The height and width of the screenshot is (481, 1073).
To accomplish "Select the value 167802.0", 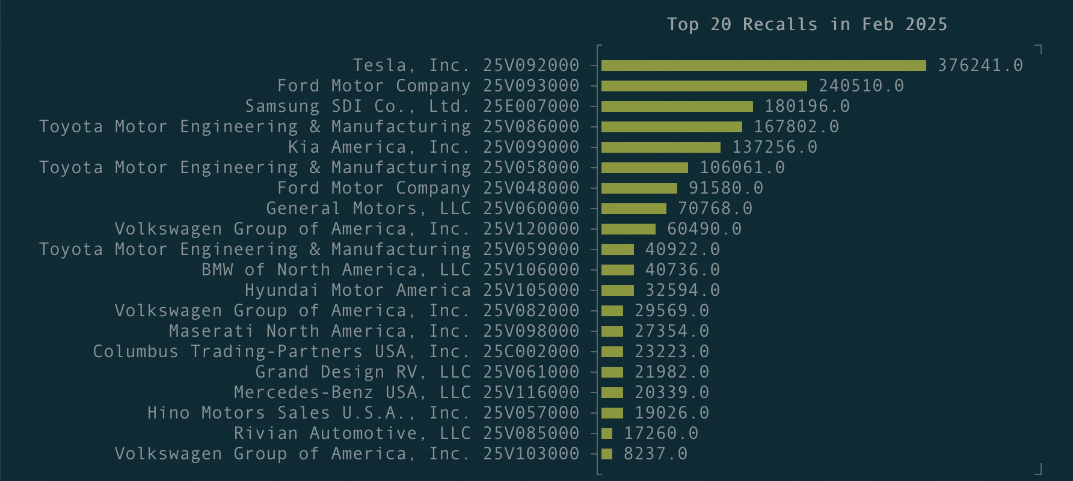I will [796, 126].
